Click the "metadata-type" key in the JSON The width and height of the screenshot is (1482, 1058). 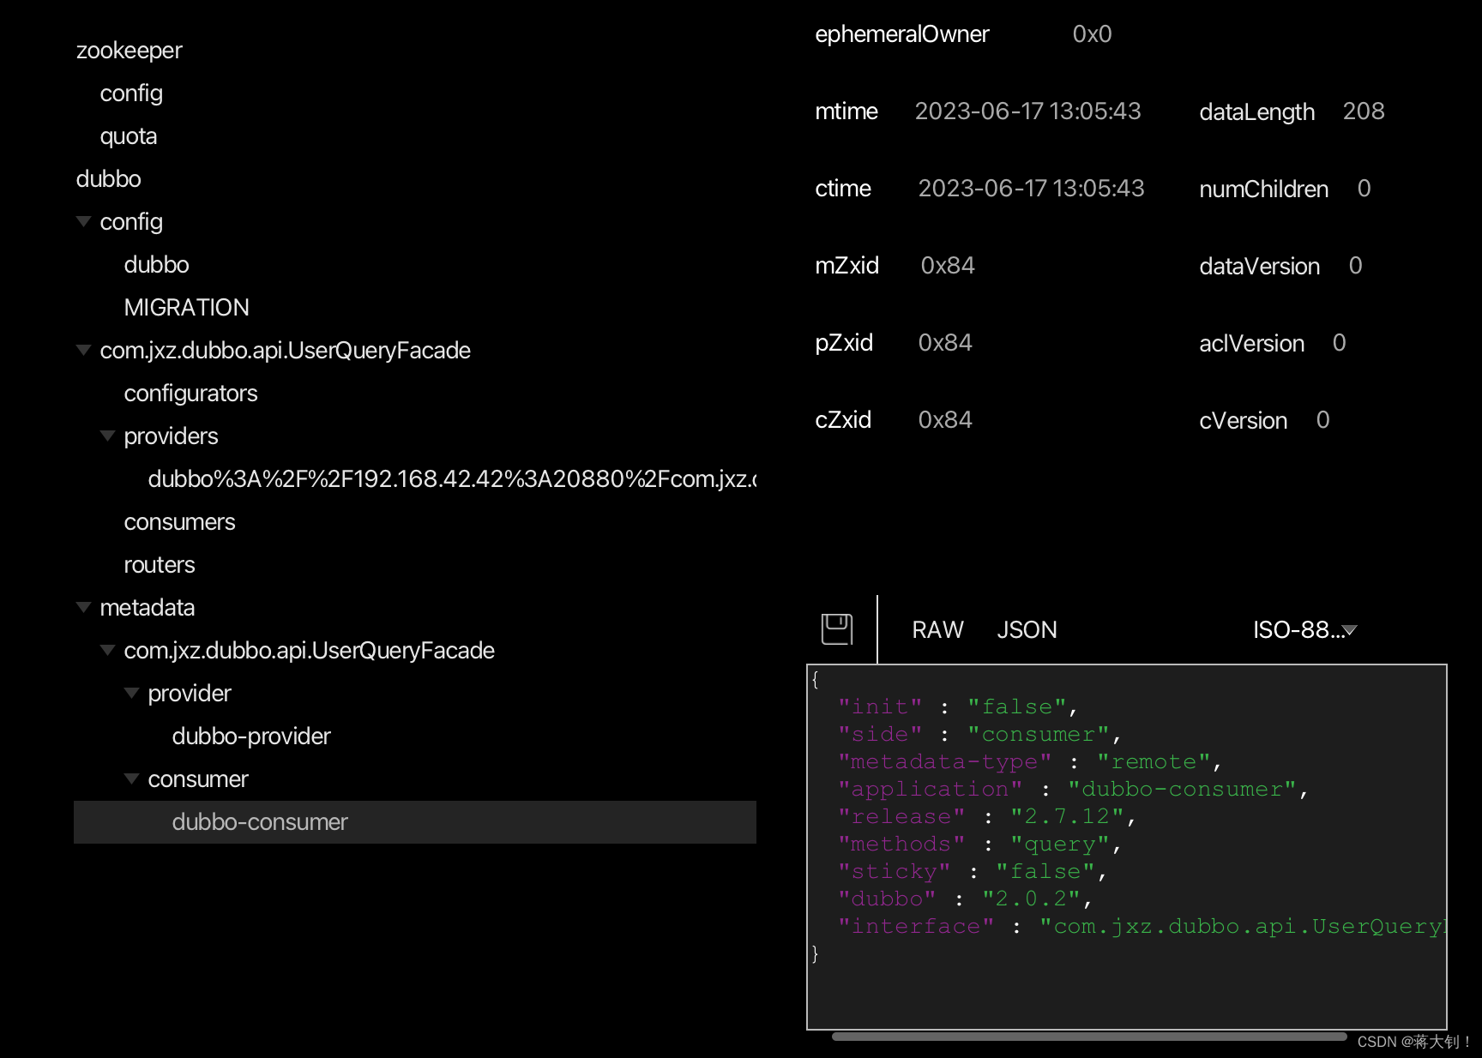[945, 761]
